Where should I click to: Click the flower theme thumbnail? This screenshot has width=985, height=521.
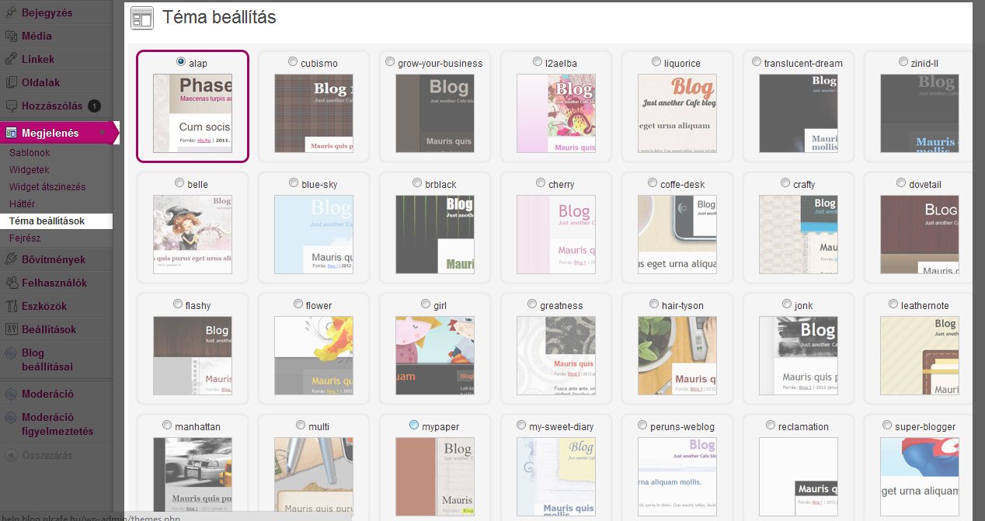314,356
